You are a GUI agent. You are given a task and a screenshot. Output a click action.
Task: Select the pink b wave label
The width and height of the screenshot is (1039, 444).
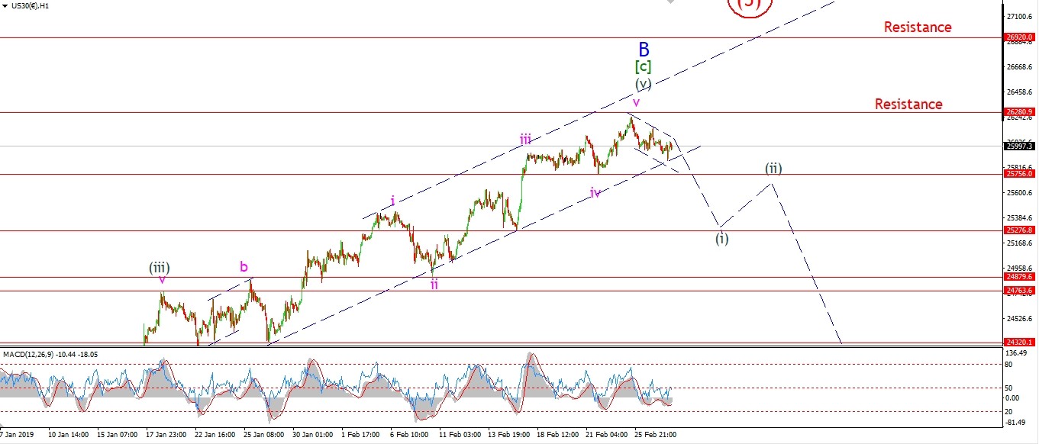point(244,266)
